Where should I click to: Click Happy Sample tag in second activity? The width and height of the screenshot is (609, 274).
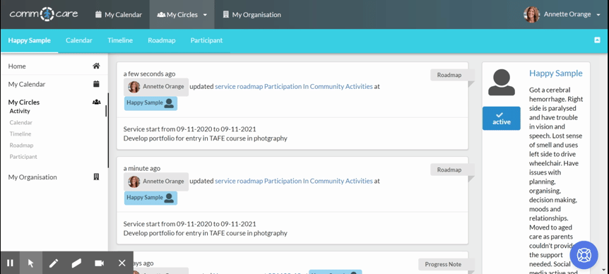pyautogui.click(x=150, y=198)
